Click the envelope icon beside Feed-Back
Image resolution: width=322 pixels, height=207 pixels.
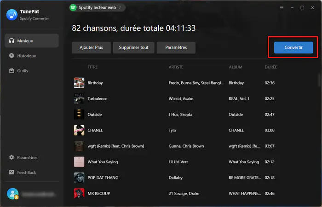pos(11,172)
